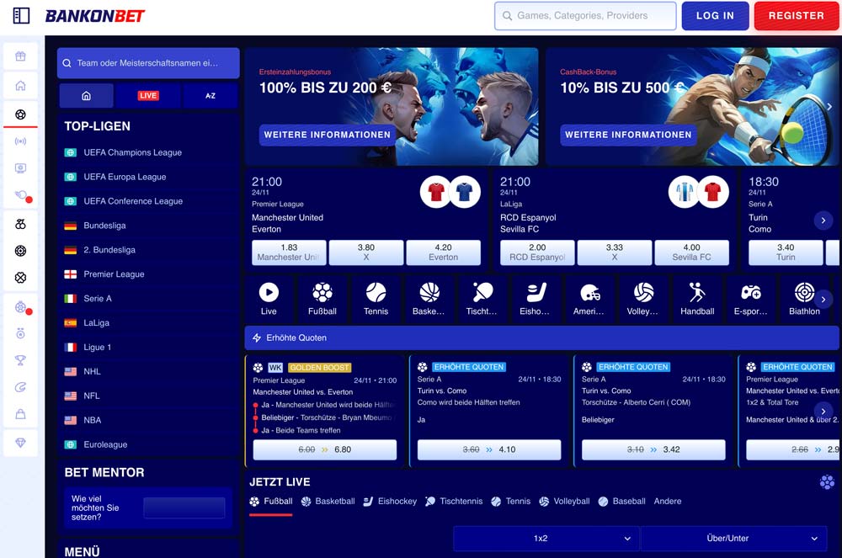Click the bet amount input in Bet Mentor

(x=186, y=508)
